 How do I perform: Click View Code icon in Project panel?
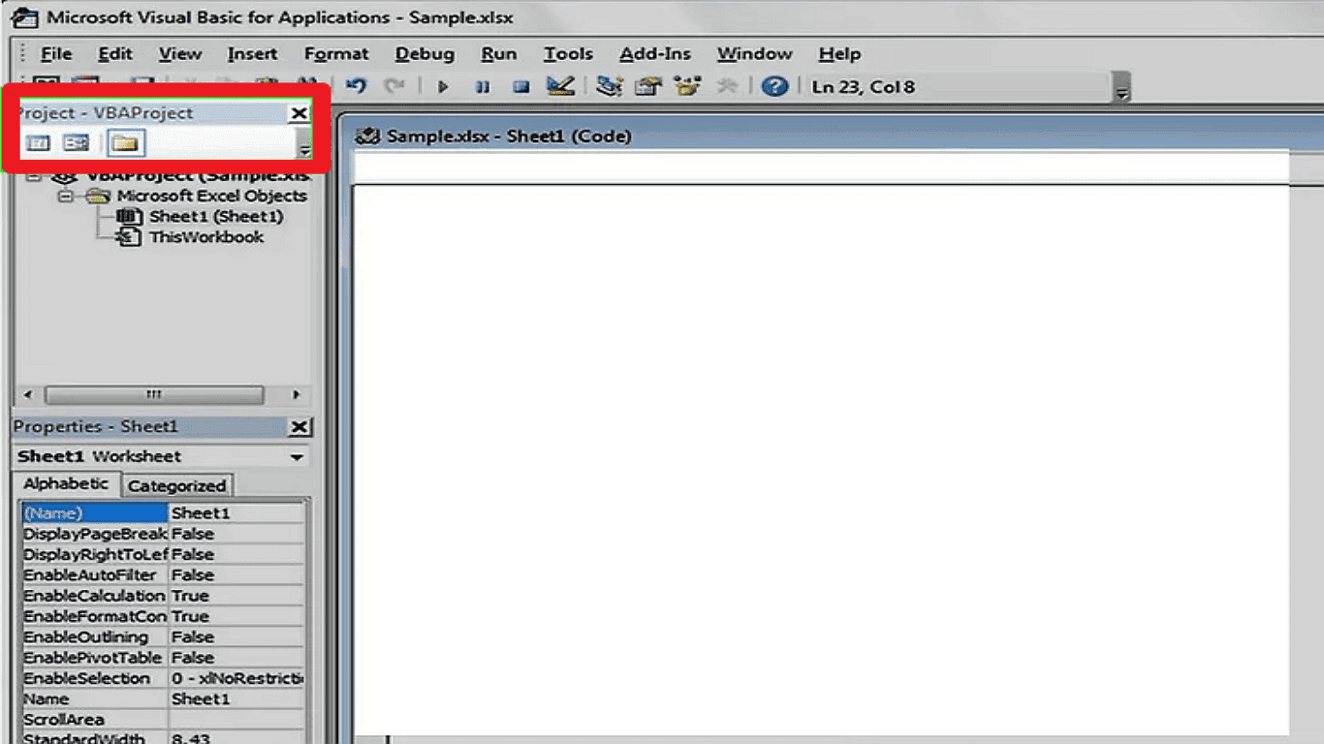(x=38, y=143)
